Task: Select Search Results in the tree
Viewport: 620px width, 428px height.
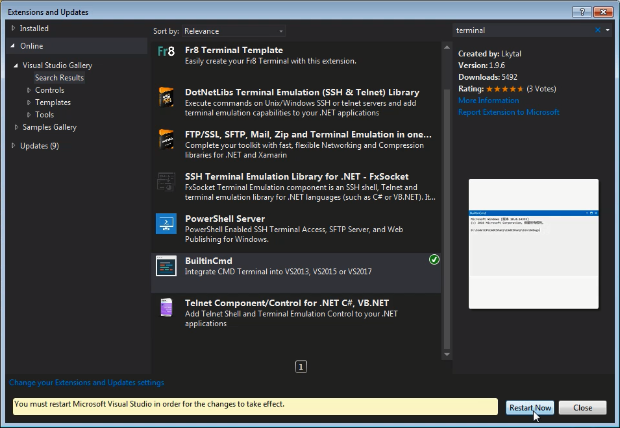Action: pyautogui.click(x=59, y=78)
